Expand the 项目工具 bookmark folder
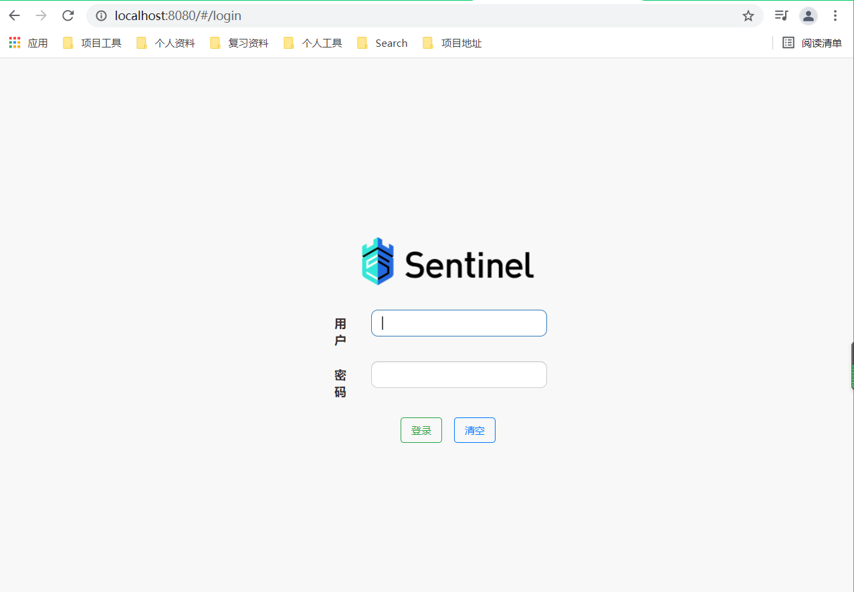This screenshot has height=592, width=854. 92,43
